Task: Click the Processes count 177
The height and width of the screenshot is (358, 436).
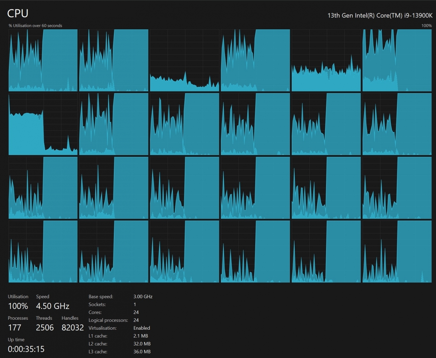Action: click(x=15, y=328)
